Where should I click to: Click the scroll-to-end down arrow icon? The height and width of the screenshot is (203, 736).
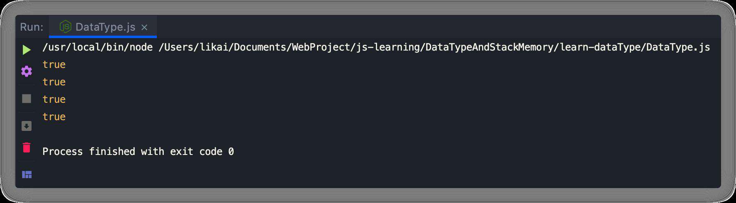point(27,126)
